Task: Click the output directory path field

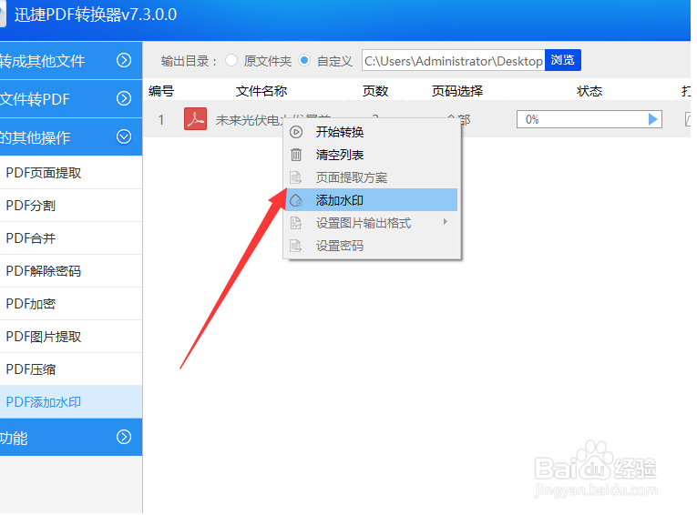Action: click(454, 60)
